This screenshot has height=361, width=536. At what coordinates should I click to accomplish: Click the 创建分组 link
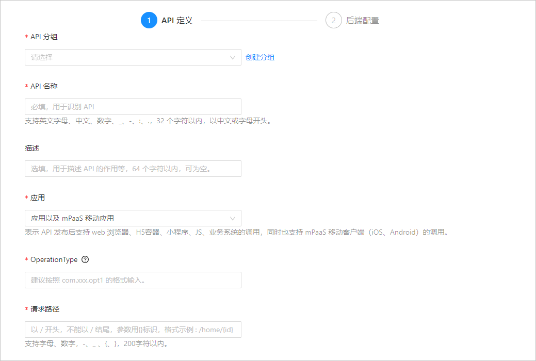click(260, 57)
